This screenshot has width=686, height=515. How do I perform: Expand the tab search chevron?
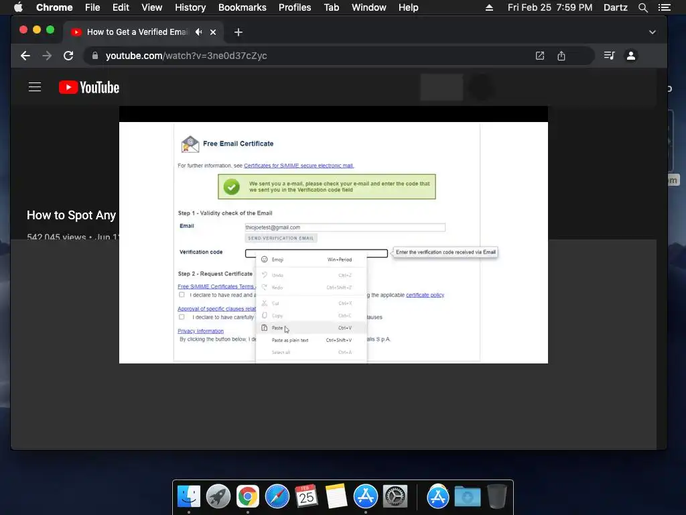[653, 32]
